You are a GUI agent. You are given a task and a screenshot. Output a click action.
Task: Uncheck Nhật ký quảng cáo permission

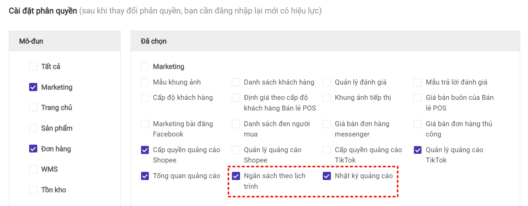[327, 176]
